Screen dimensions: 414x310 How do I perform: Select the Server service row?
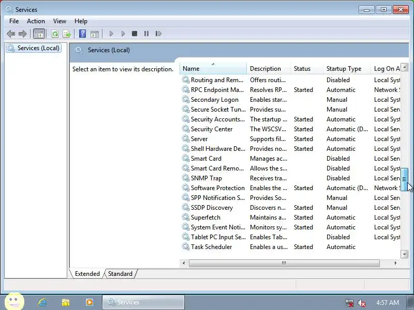pyautogui.click(x=290, y=139)
